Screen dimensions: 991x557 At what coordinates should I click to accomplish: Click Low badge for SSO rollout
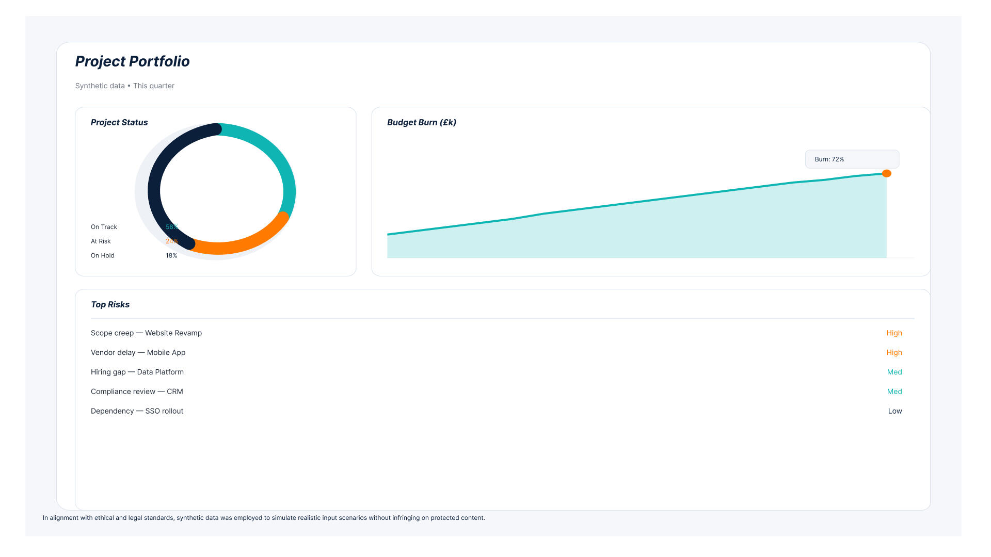tap(894, 412)
